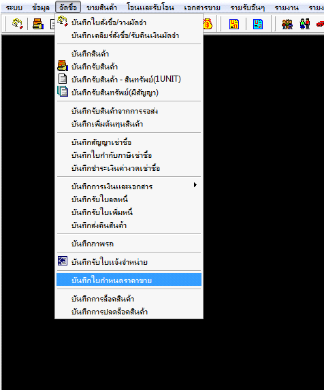Click the yellow document toolbar icon
The image size is (324, 390).
tap(234, 24)
